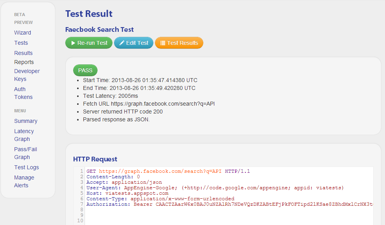Click the Edit Test button

(134, 43)
